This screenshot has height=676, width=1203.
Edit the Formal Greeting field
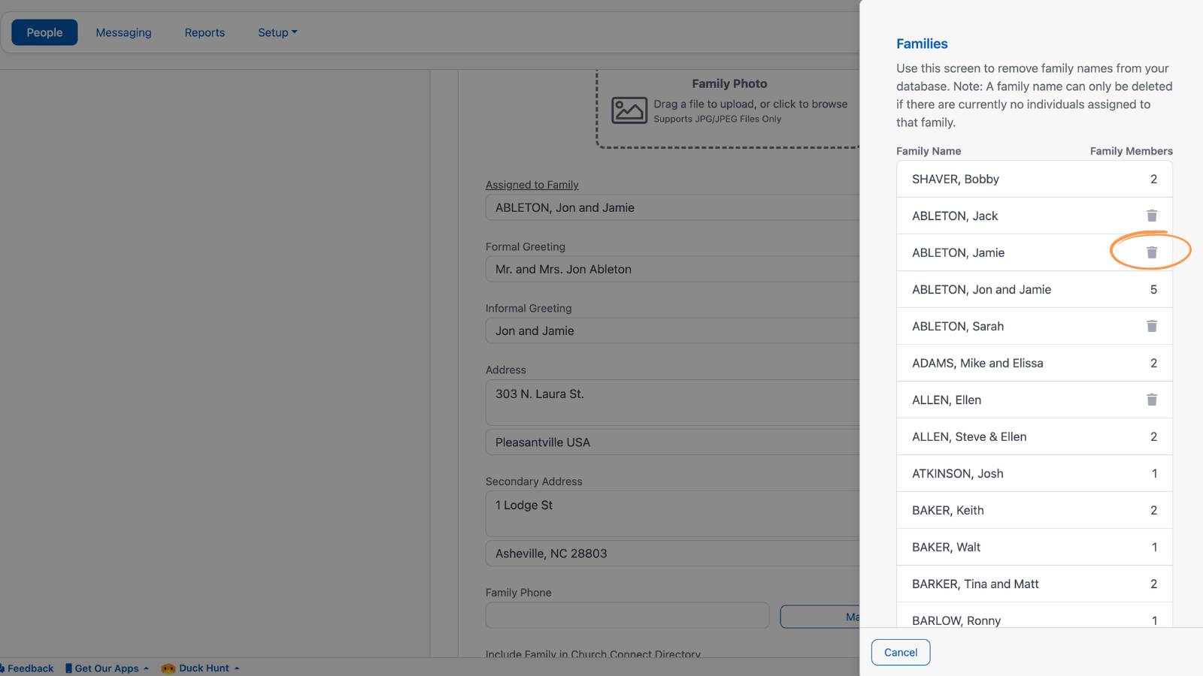[x=672, y=269]
